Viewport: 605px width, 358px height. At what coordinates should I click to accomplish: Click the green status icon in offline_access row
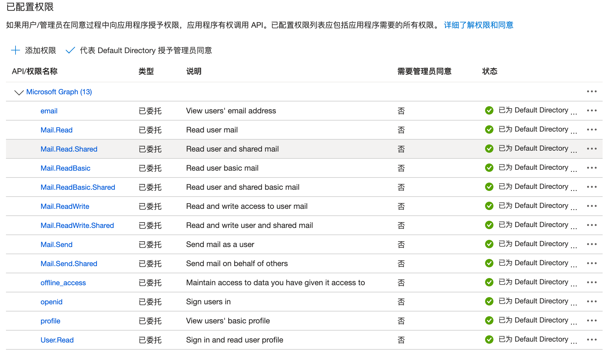click(489, 282)
